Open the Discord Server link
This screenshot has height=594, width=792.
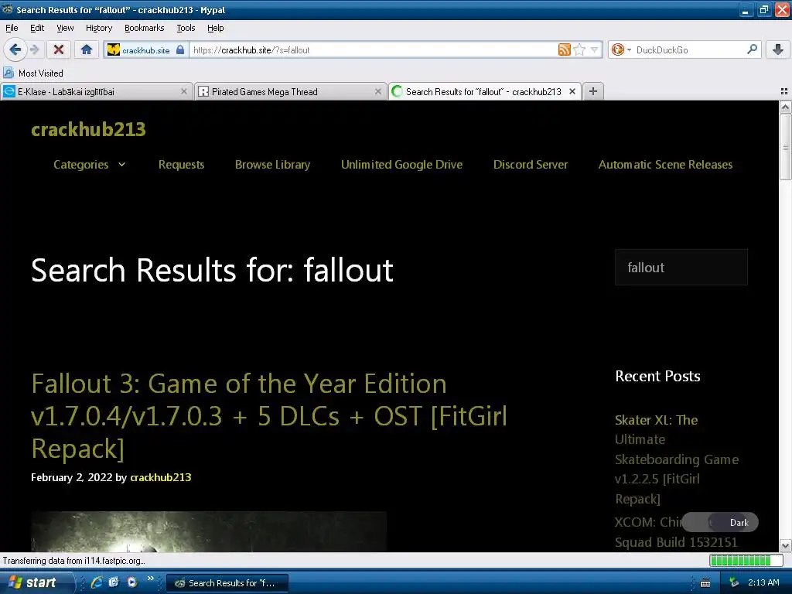point(531,165)
